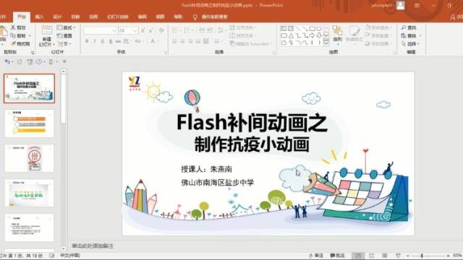Click the 替换 replace icon
Image resolution: width=463 pixels, height=260 pixels.
tap(404, 35)
